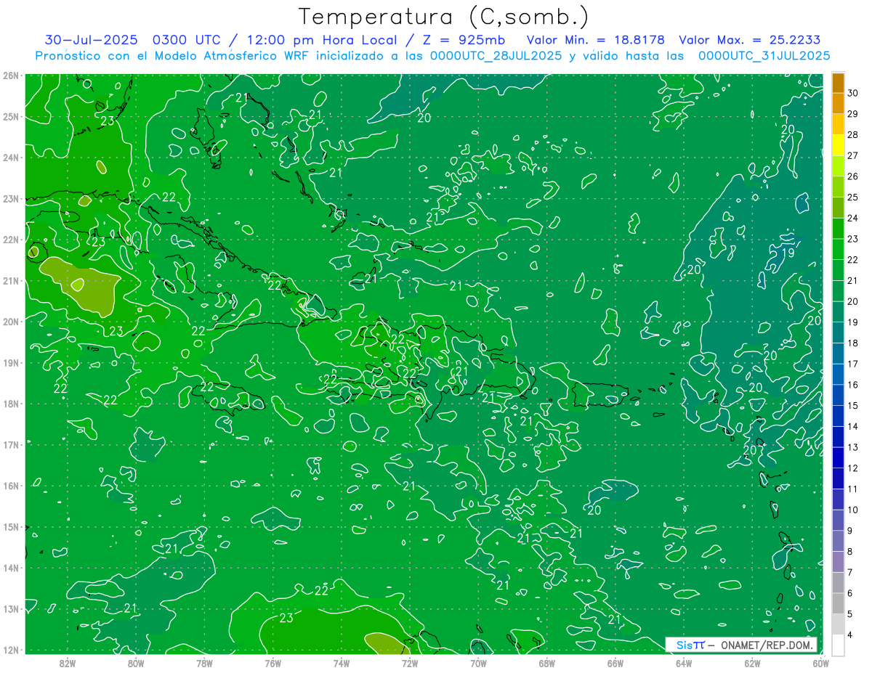Viewport: 872px width, 673px height.
Task: Click the 'Valor Min. = 18.8178' value
Action: [595, 40]
